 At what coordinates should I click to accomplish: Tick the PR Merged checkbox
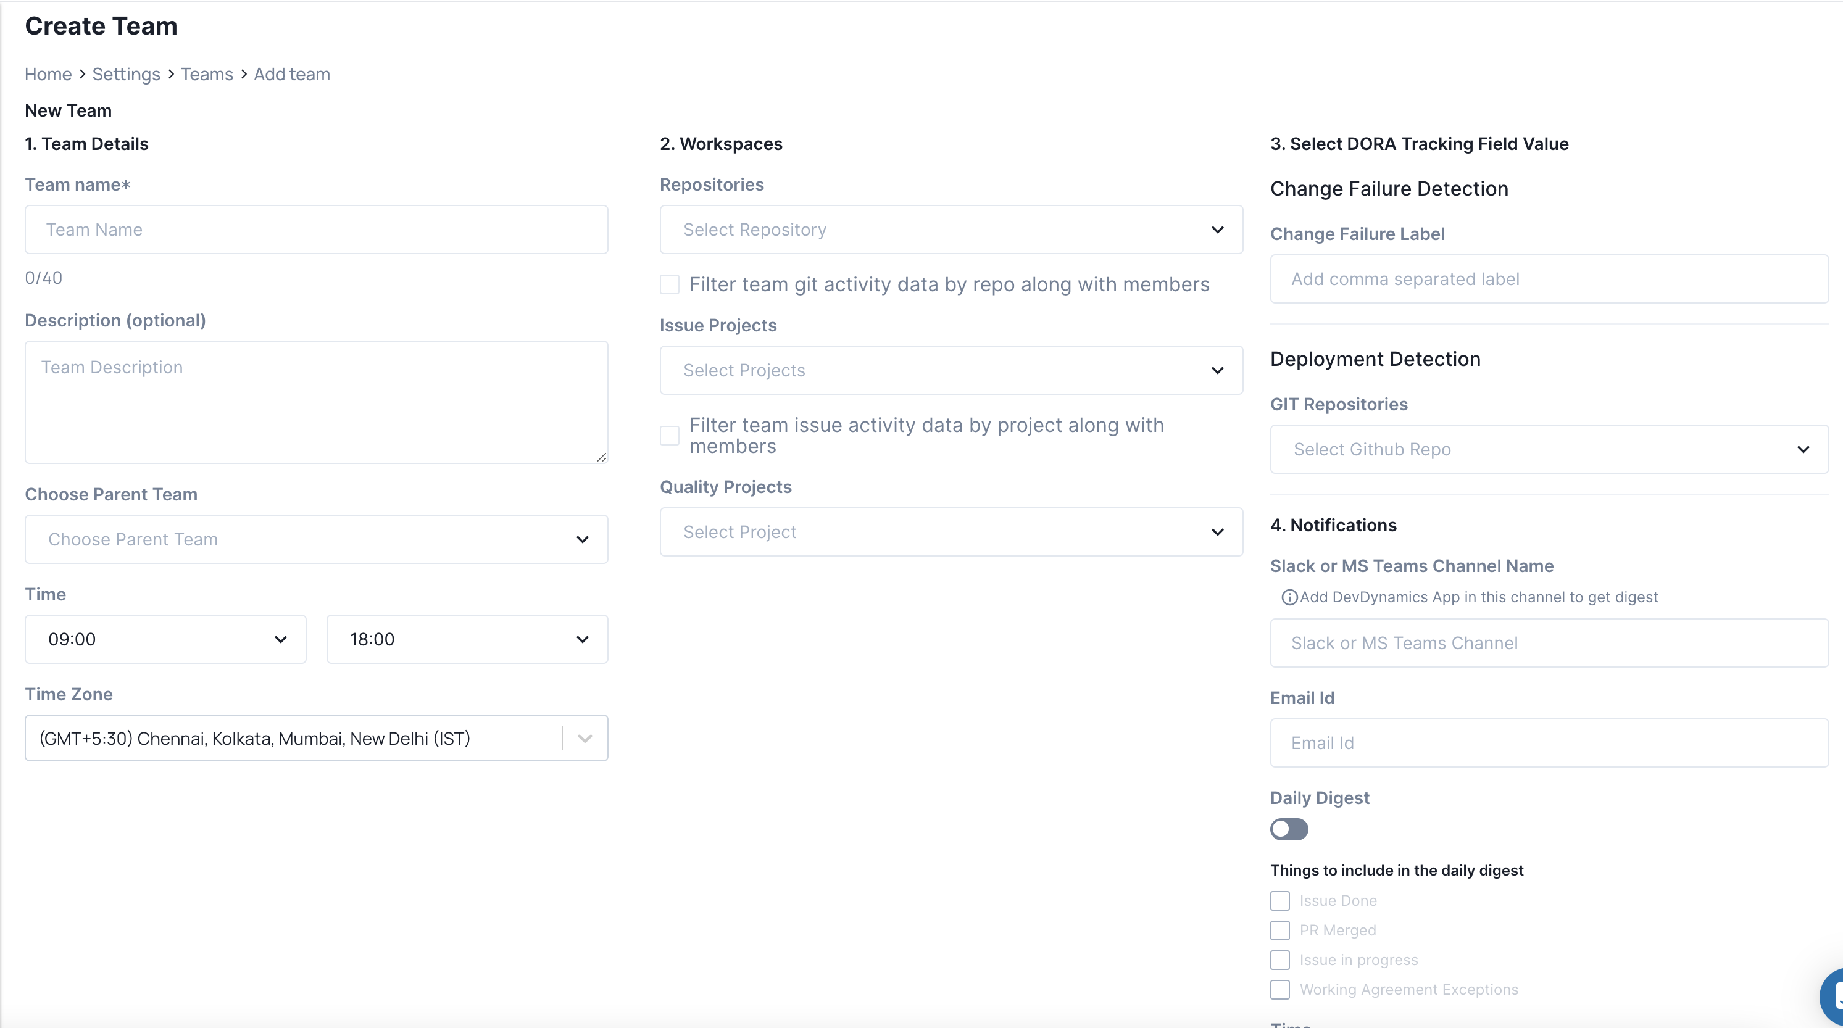pos(1280,930)
